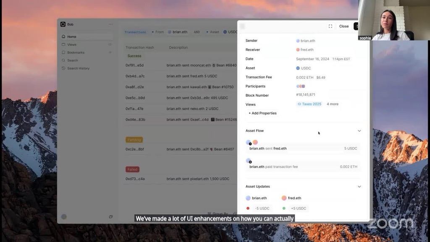Expand the '4 more' views list
This screenshot has height=242, width=430.
332,104
